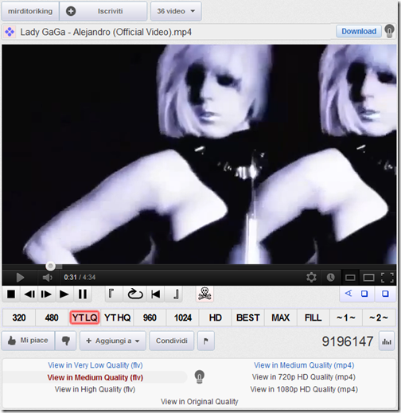401x413 pixels.
Task: Select the YTHQ size option
Action: (117, 318)
